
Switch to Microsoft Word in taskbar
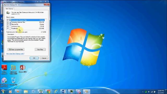pyautogui.click(x=64, y=92)
